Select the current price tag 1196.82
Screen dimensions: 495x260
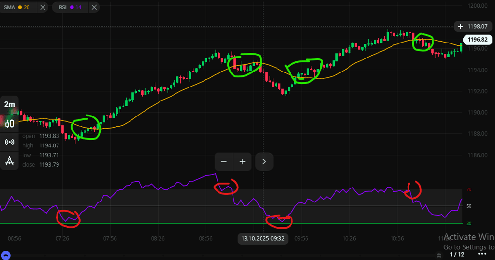477,40
